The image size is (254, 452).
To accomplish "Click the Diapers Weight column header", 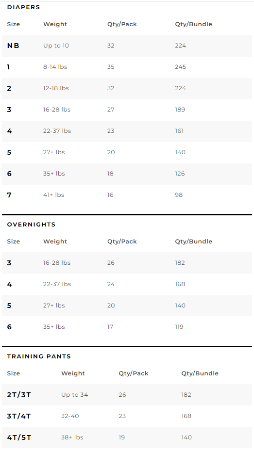I will tap(55, 24).
